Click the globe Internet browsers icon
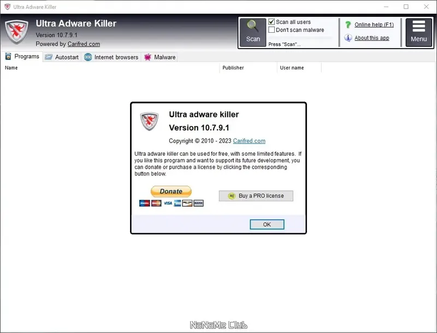 (88, 57)
